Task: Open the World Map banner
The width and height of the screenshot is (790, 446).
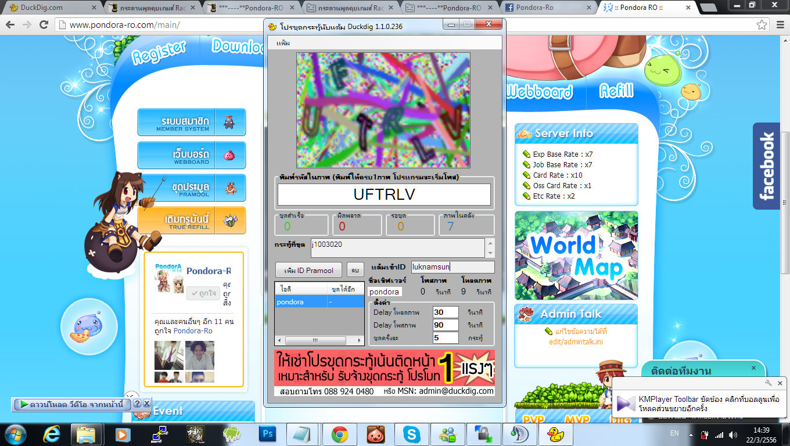Action: pyautogui.click(x=576, y=256)
